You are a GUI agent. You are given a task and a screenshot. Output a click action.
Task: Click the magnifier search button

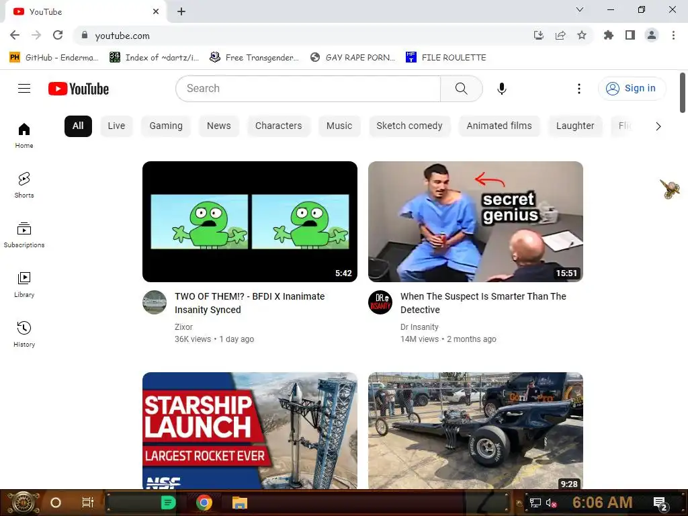(x=461, y=89)
